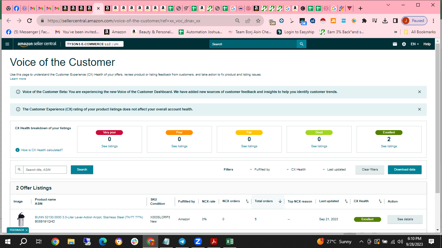This screenshot has width=442, height=248.
Task: Click the Download data button
Action: coord(405,170)
